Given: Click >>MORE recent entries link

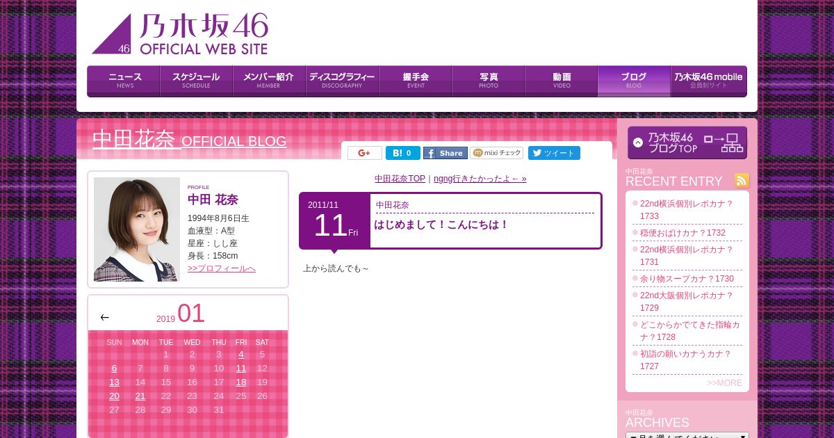Looking at the screenshot, I should pos(724,383).
